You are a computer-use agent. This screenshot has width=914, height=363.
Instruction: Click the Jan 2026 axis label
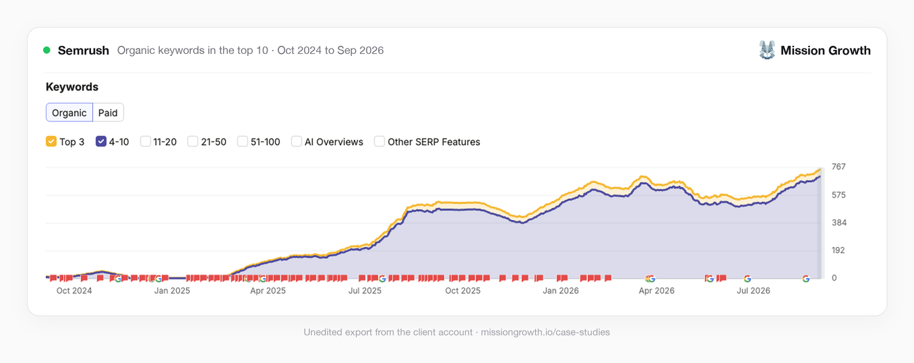(561, 291)
